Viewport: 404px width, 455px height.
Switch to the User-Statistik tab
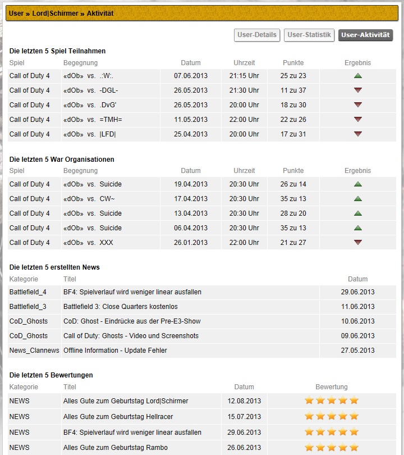(309, 35)
